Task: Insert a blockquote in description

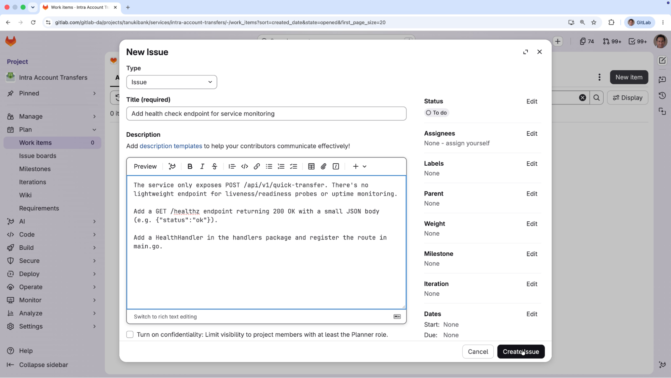Action: (232, 166)
